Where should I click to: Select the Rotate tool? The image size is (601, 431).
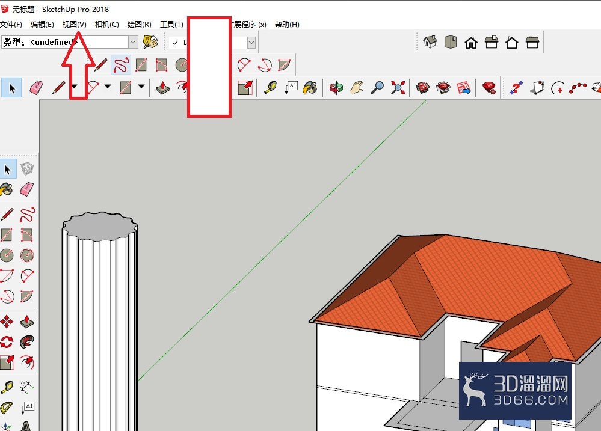click(x=7, y=342)
